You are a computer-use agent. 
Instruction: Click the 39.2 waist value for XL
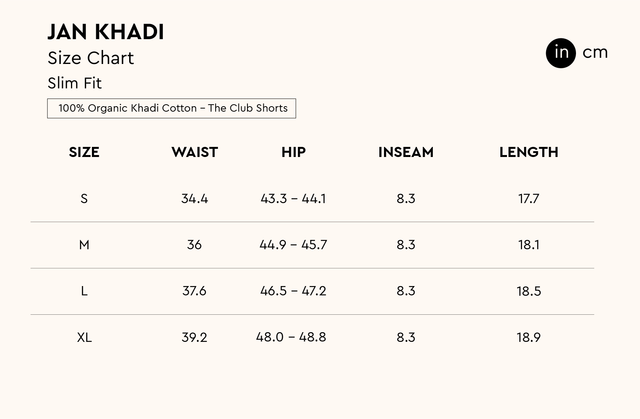(194, 338)
